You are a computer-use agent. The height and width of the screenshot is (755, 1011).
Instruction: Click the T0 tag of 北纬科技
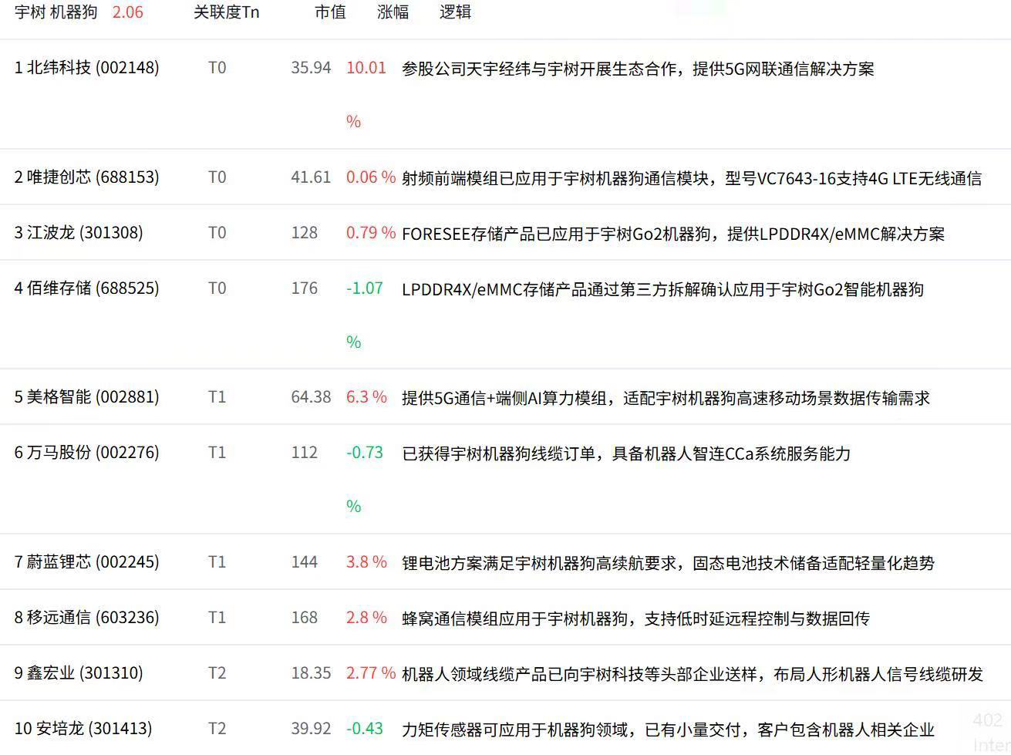click(x=217, y=68)
